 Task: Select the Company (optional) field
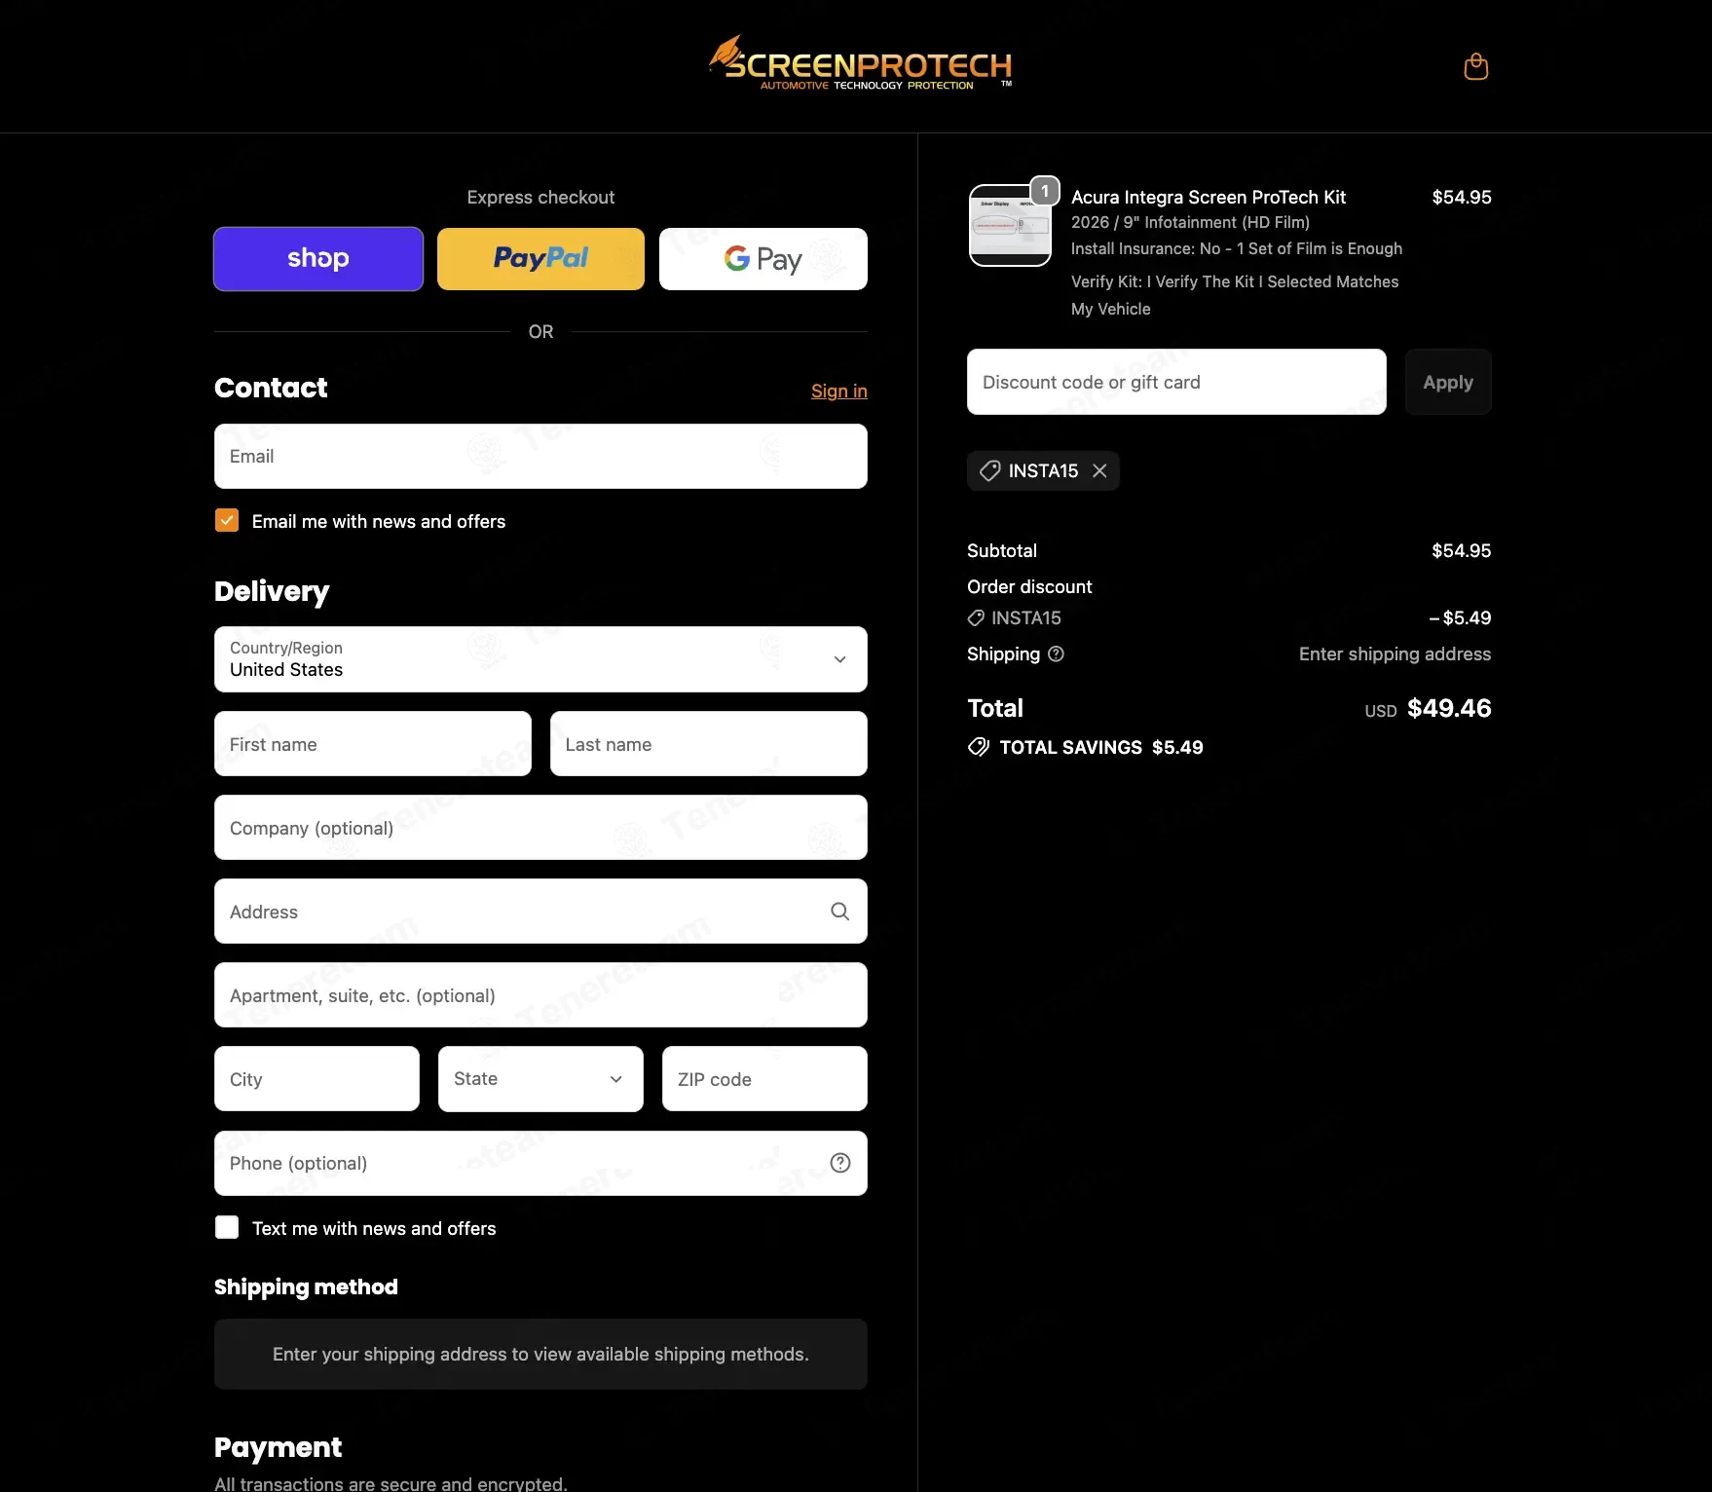(x=540, y=828)
